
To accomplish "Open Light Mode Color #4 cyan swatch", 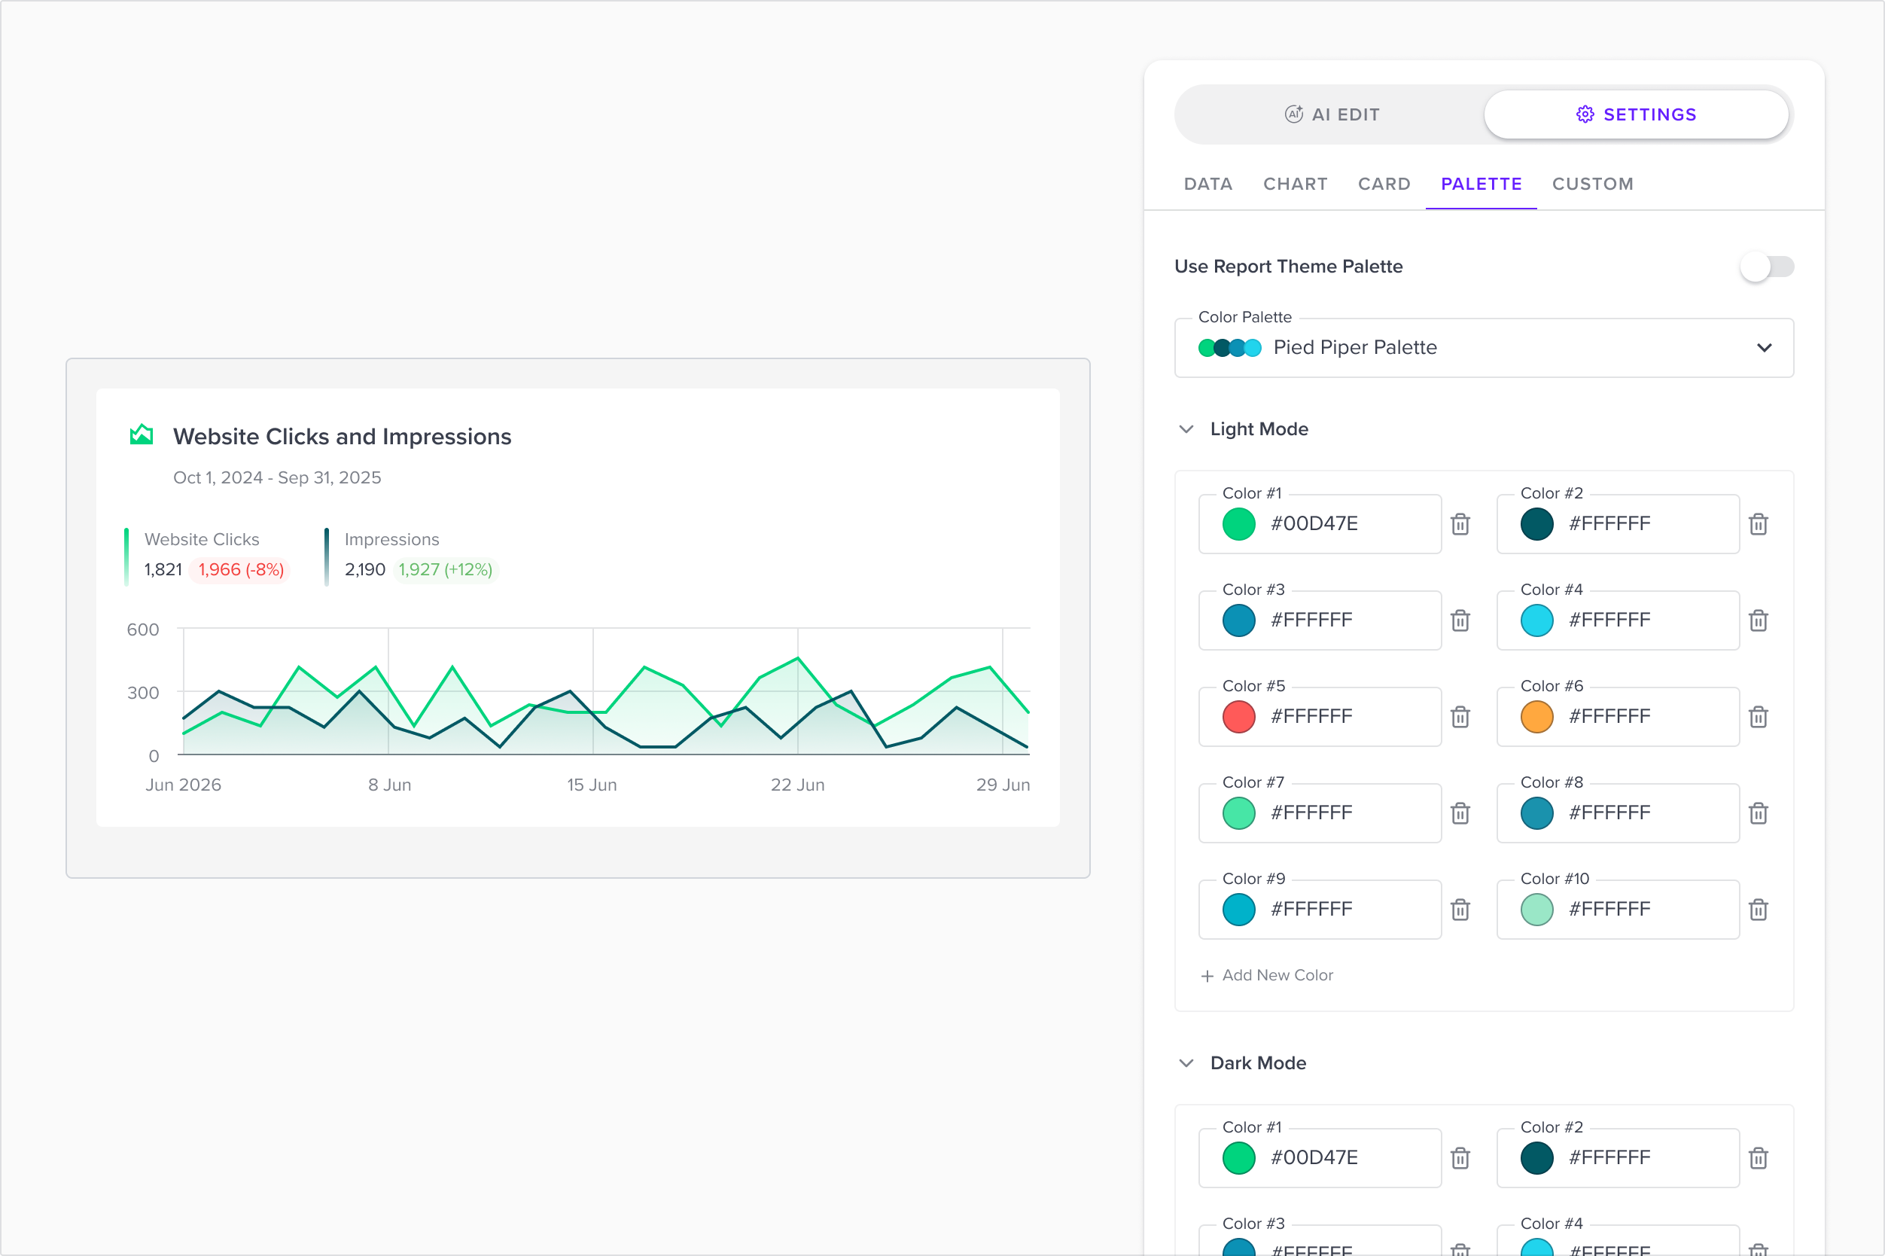I will pos(1536,620).
